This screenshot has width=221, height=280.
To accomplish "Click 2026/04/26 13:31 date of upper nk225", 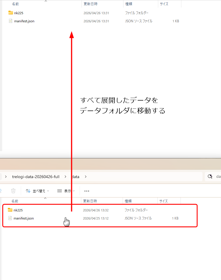I will click(96, 13).
